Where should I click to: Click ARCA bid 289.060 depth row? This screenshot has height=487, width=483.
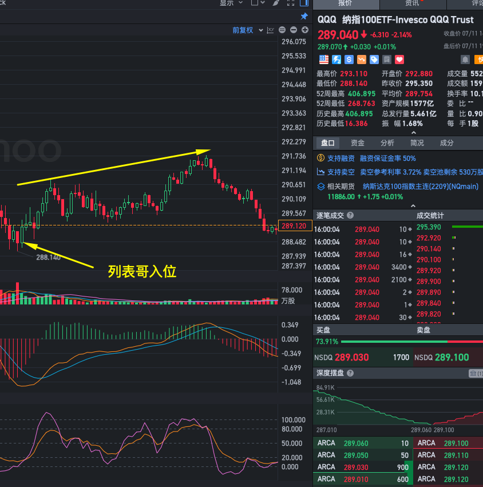click(363, 443)
